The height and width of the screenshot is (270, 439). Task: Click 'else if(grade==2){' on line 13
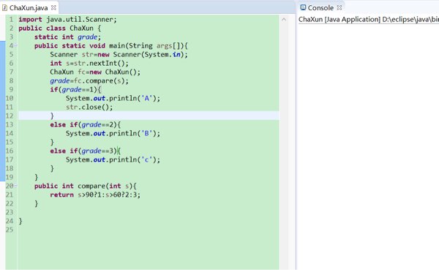click(86, 124)
